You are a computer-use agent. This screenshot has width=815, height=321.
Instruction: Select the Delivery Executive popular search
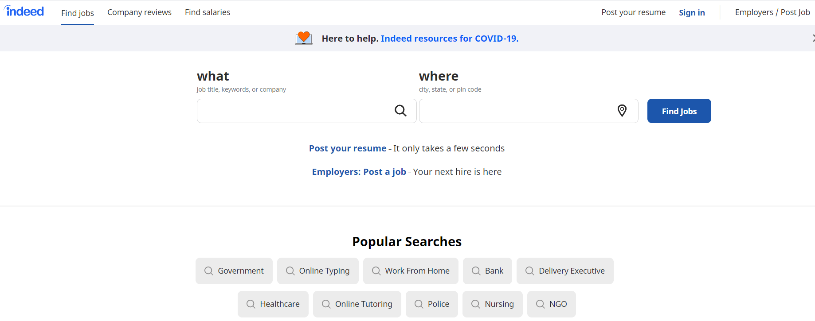point(565,271)
